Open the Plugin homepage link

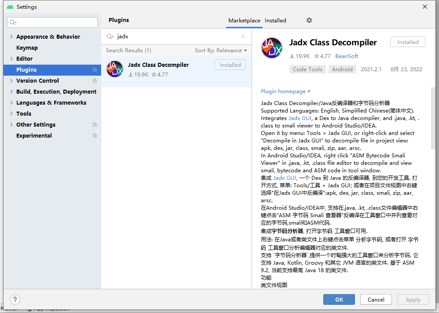click(285, 91)
